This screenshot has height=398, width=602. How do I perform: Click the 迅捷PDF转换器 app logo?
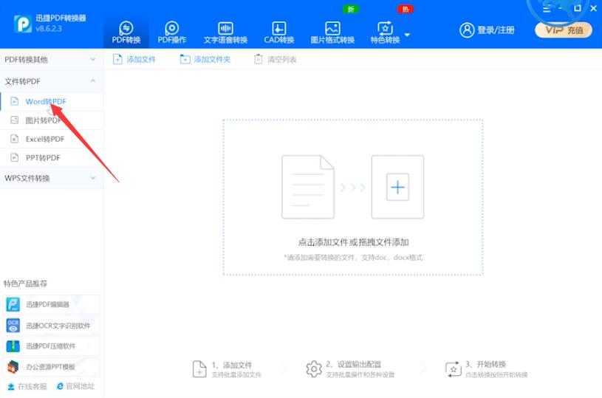point(23,24)
